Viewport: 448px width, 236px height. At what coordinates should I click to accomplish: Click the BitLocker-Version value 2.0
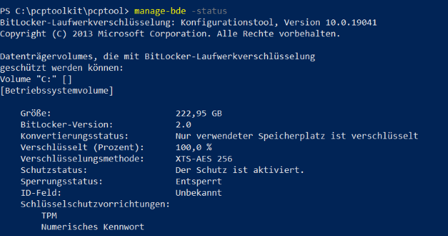(184, 125)
